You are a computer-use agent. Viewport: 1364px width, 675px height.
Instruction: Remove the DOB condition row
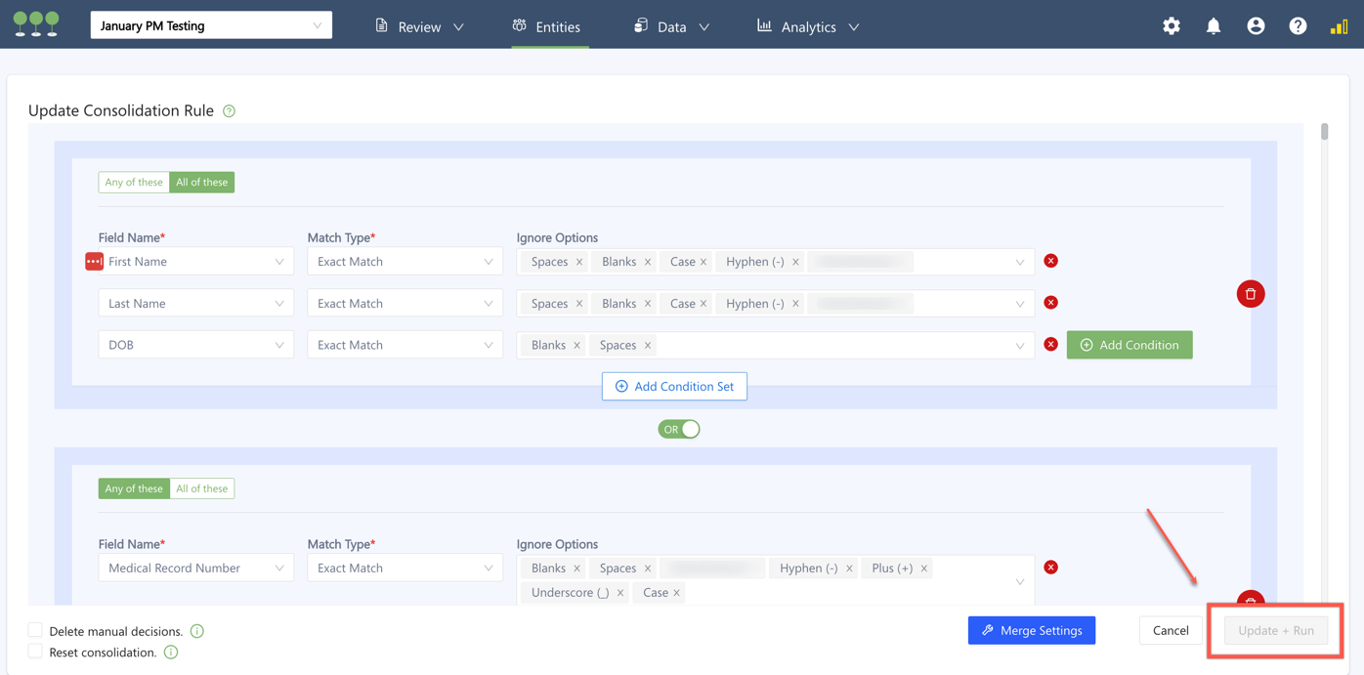pyautogui.click(x=1050, y=345)
